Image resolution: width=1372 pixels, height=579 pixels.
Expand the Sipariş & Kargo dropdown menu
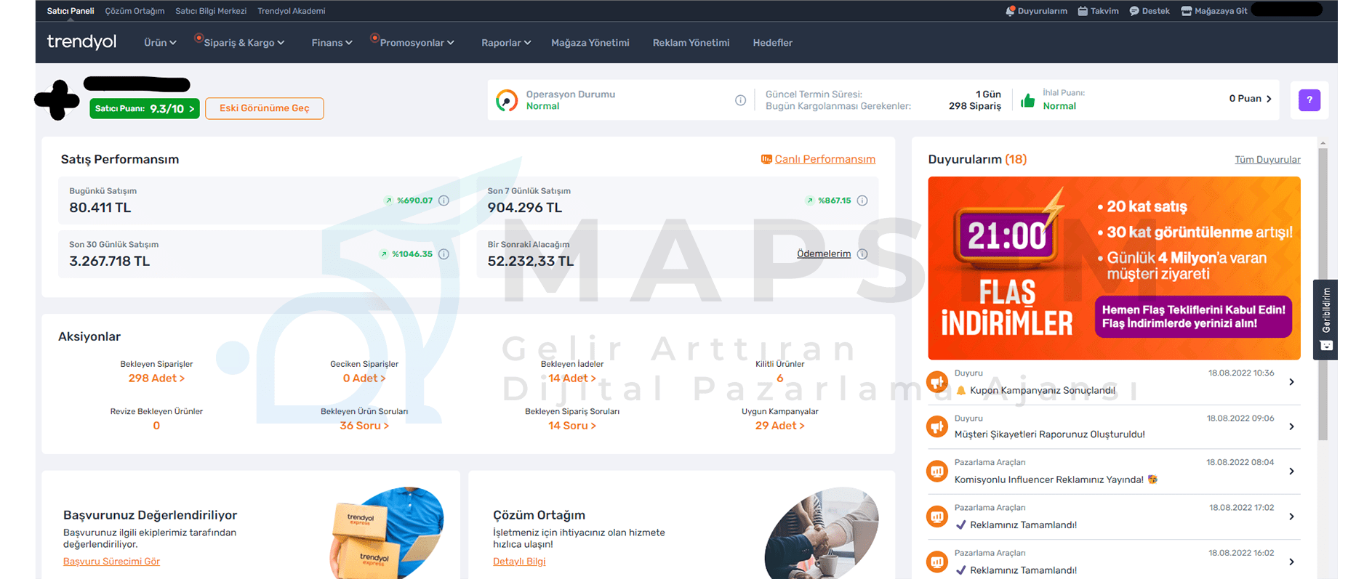(244, 43)
